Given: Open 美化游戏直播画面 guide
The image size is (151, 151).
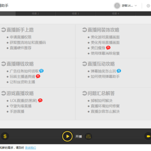Looking at the screenshot, I should [x=105, y=37].
